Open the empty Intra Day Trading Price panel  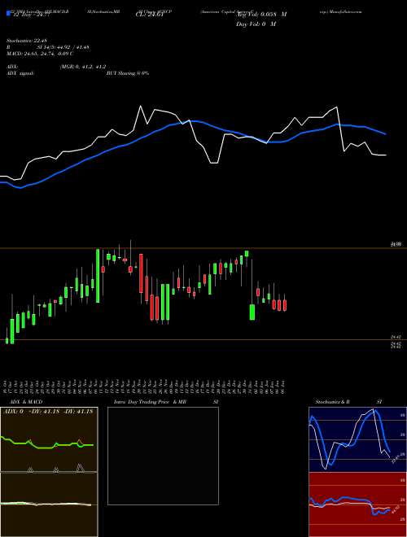(163, 456)
